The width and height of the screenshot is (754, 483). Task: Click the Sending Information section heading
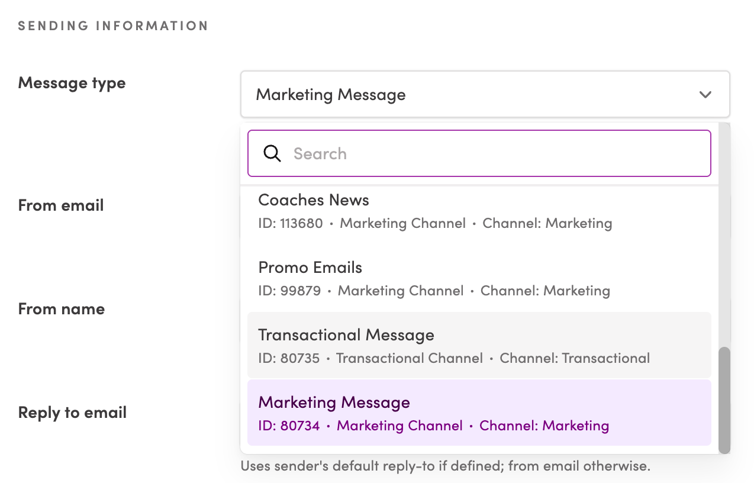113,26
